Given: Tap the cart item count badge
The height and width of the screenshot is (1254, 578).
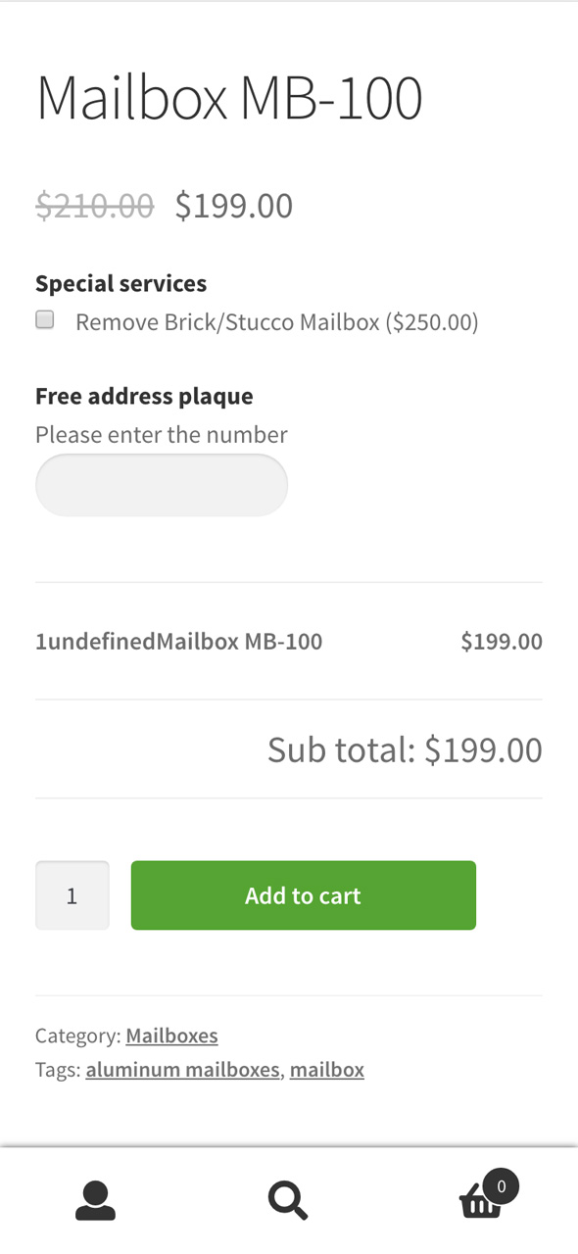Looking at the screenshot, I should [501, 1186].
